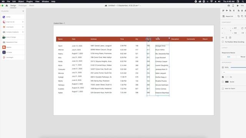Image resolution: width=246 pixels, height=138 pixels.
Task: Add a new plugin with plus icon
Action: pyautogui.click(x=23, y=11)
